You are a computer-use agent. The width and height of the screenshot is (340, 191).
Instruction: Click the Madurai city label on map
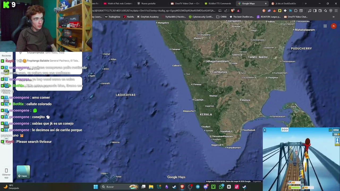[x=246, y=100]
